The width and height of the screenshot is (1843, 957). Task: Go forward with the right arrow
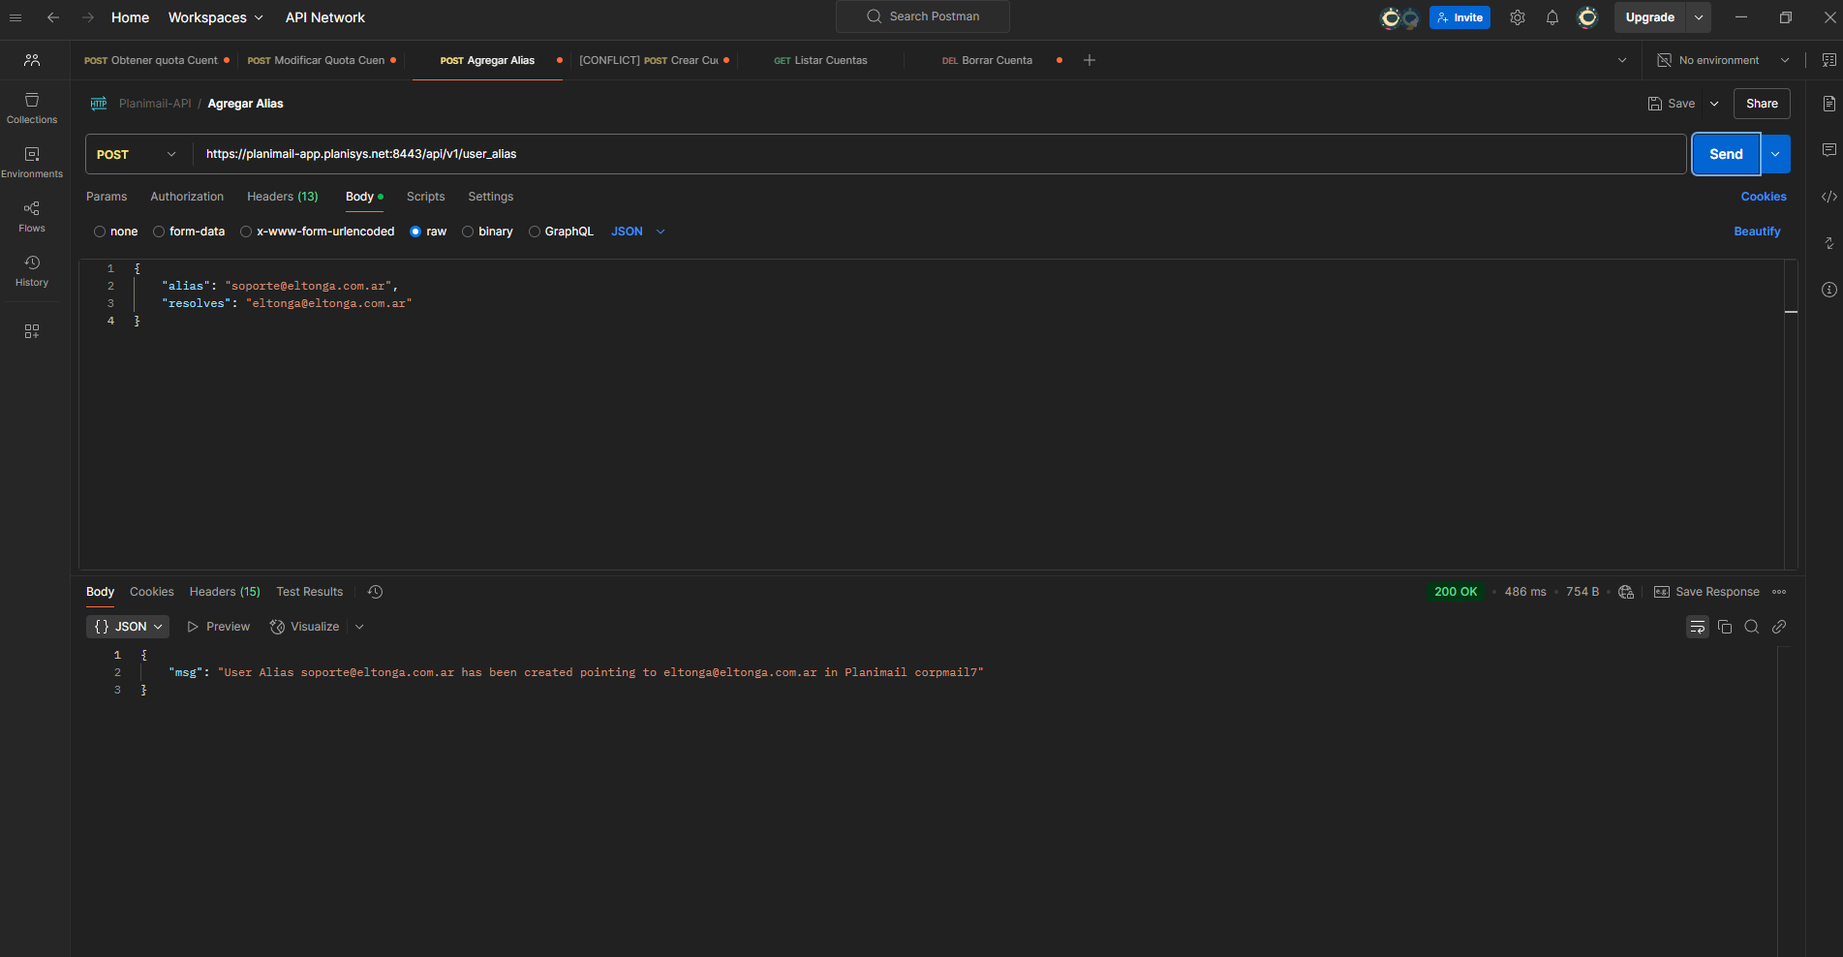point(88,17)
